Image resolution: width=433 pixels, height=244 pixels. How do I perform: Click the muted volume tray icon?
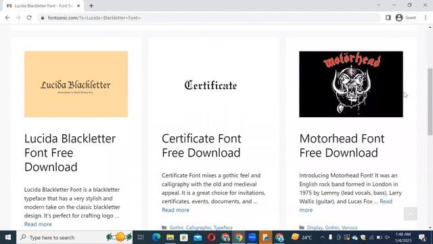388,237
